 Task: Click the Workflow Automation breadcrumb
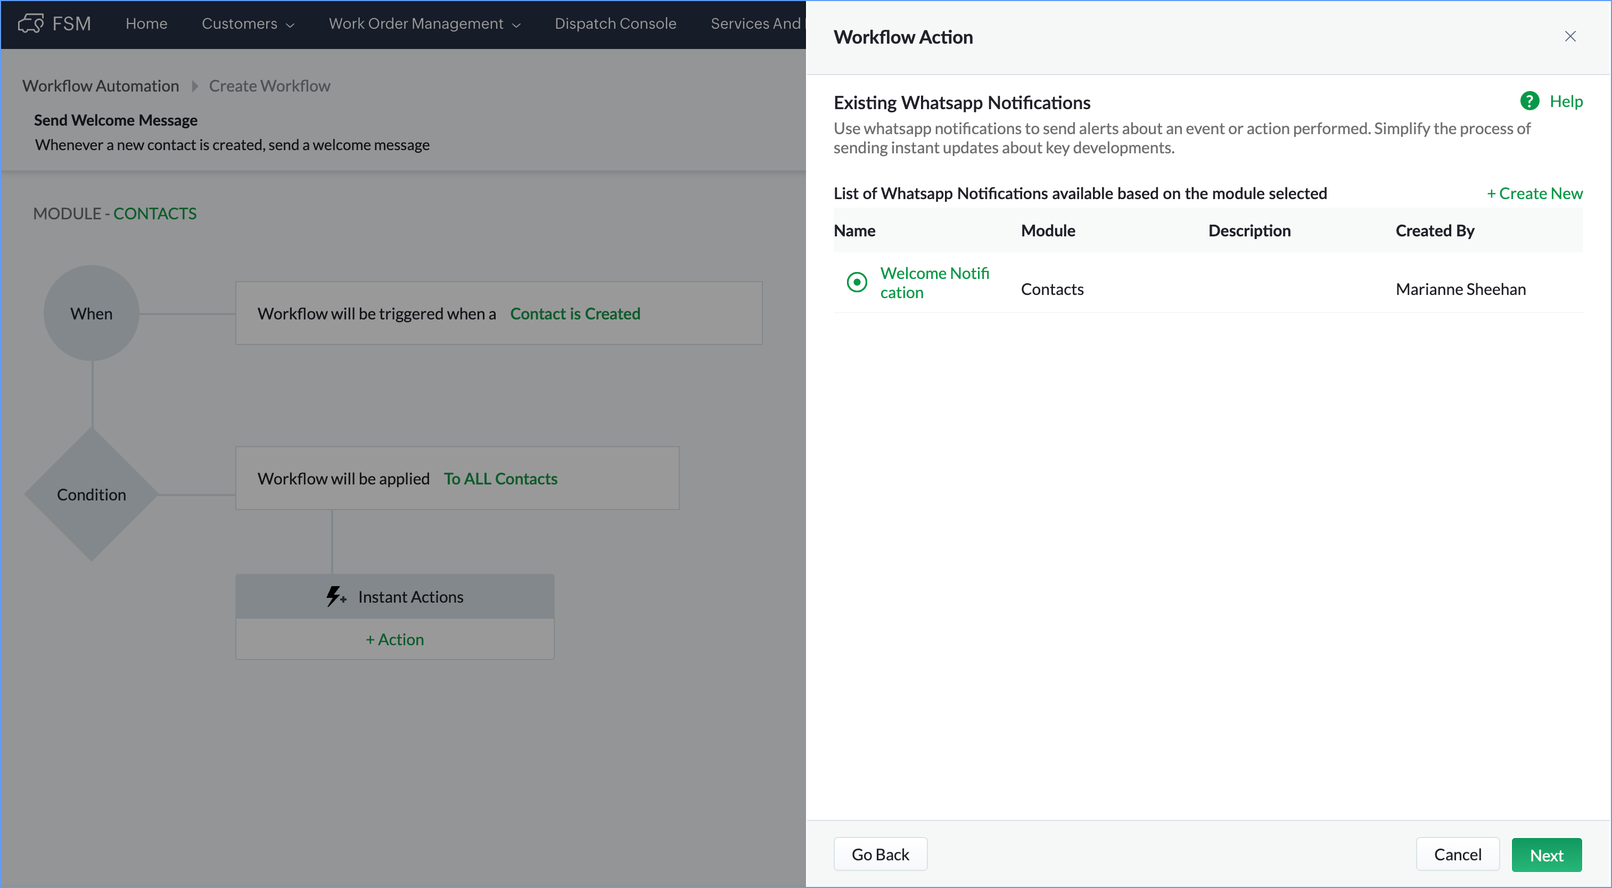(101, 86)
